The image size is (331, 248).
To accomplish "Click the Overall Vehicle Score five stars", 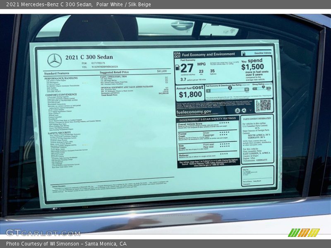I will 223,123.
